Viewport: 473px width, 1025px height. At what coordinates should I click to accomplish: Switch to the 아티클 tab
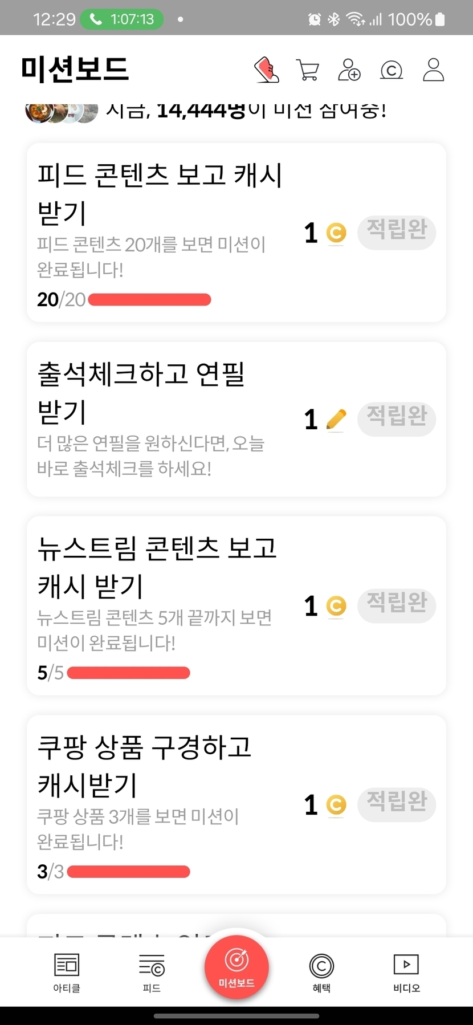click(x=67, y=973)
